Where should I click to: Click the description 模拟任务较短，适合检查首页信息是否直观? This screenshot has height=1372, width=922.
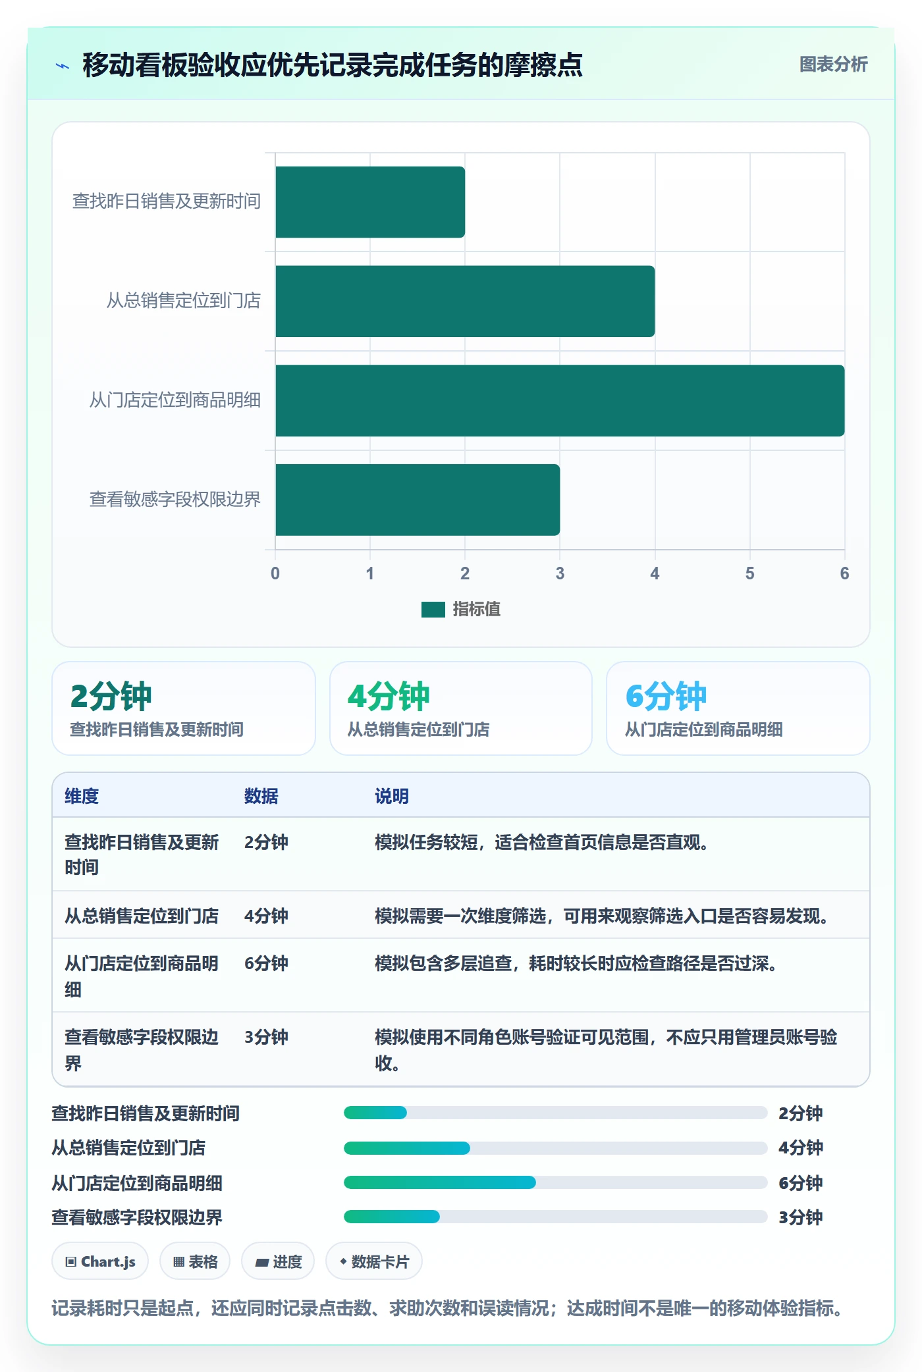point(542,843)
